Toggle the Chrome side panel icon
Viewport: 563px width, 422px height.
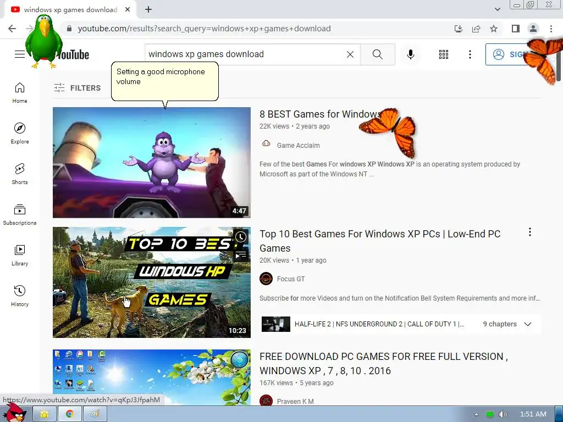click(516, 29)
